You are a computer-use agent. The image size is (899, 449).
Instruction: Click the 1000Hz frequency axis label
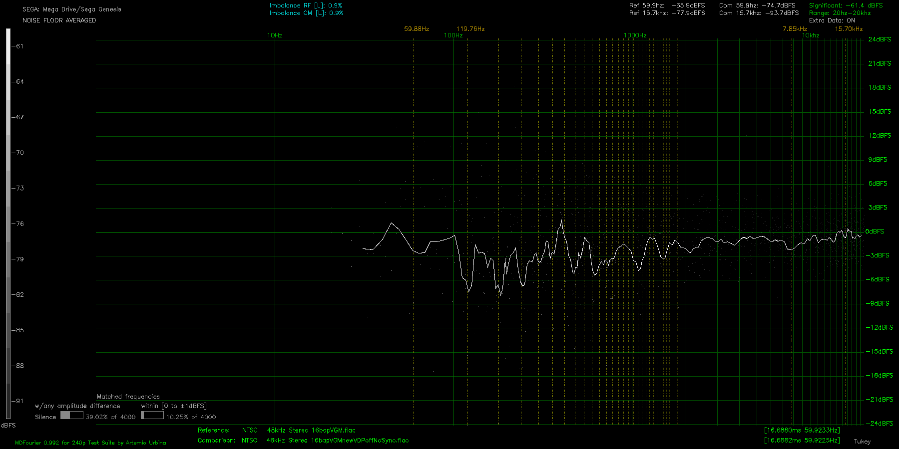[x=635, y=35]
